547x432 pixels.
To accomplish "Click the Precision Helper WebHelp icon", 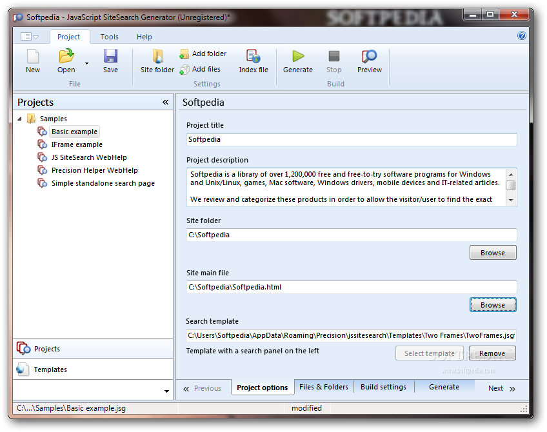I will coord(42,170).
